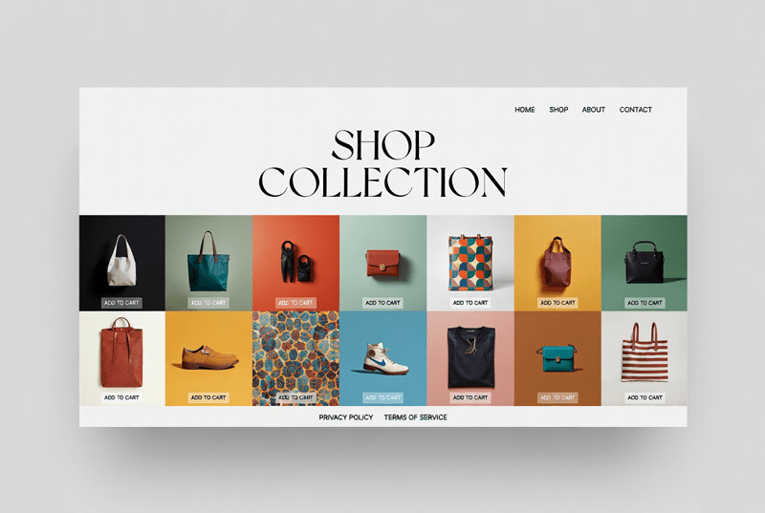Add the white tote bag to cart
Viewport: 765px width, 513px height.
tap(121, 303)
